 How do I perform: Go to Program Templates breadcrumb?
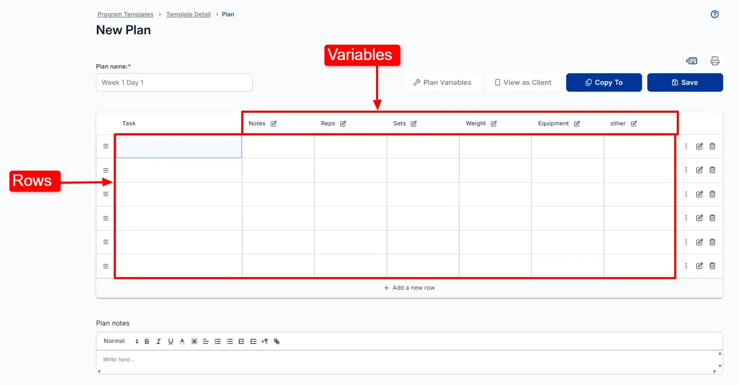(125, 14)
